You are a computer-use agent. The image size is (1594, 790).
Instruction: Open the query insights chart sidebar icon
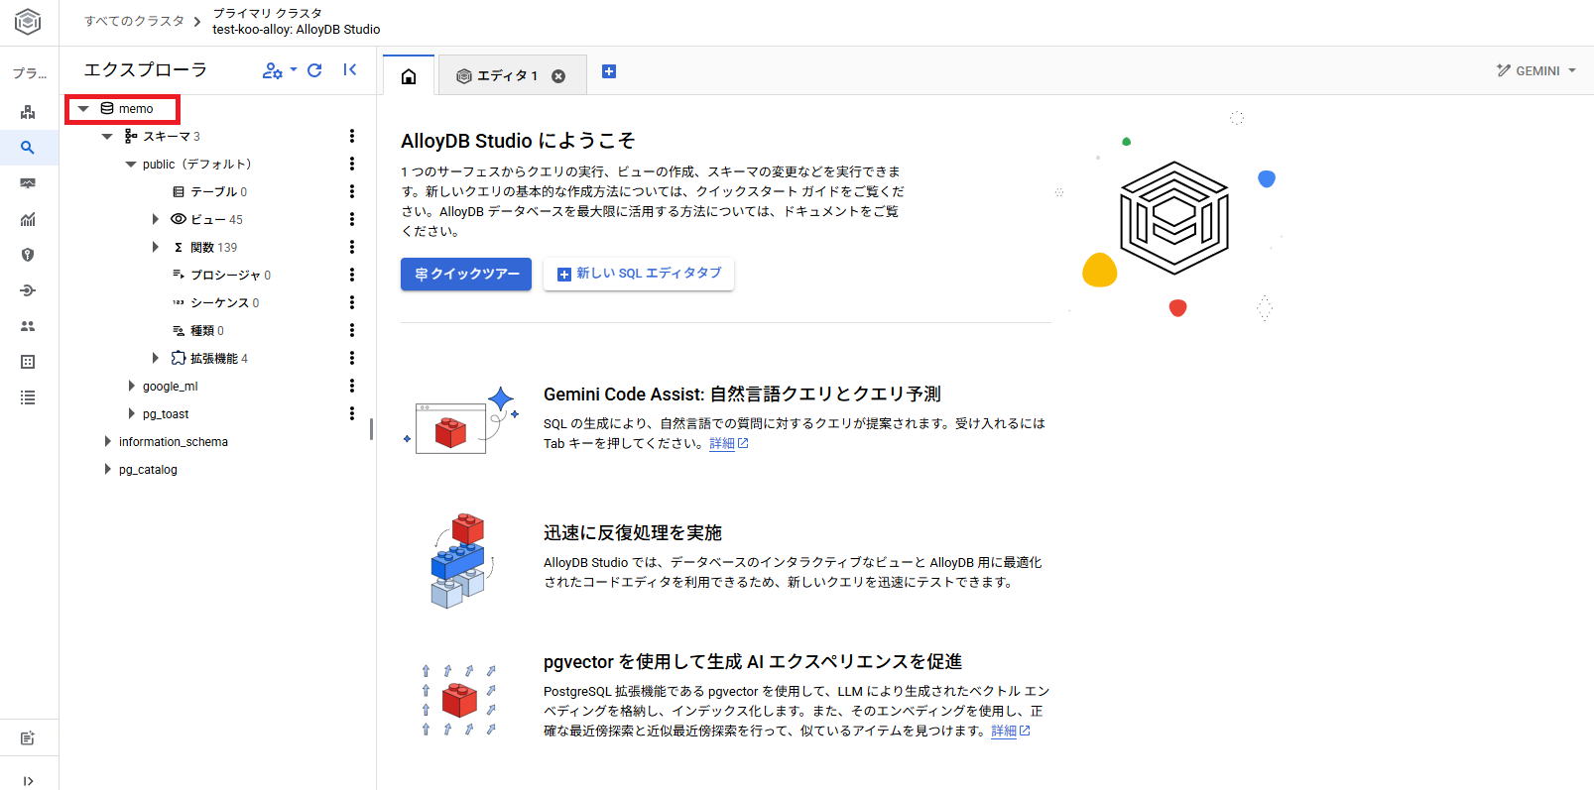tap(28, 219)
